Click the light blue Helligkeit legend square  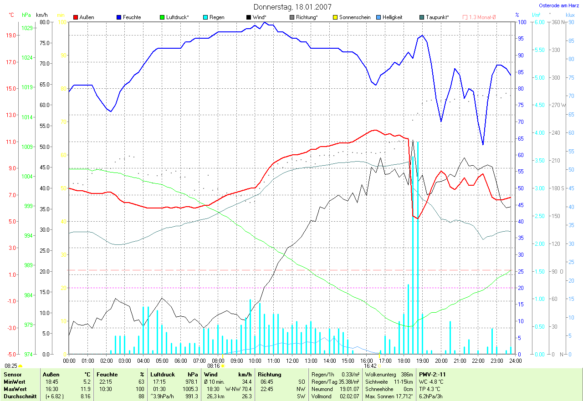pyautogui.click(x=378, y=17)
